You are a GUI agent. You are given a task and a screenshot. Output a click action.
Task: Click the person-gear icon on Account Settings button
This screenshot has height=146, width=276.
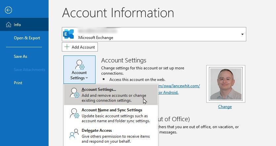point(80,64)
